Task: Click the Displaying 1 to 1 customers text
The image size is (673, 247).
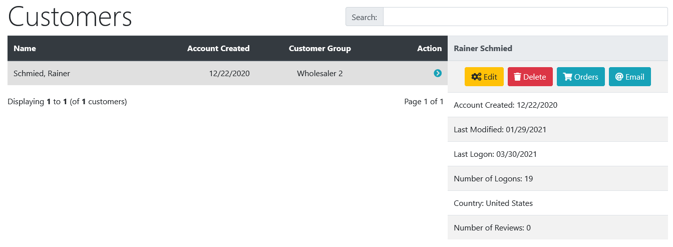Action: pos(68,102)
